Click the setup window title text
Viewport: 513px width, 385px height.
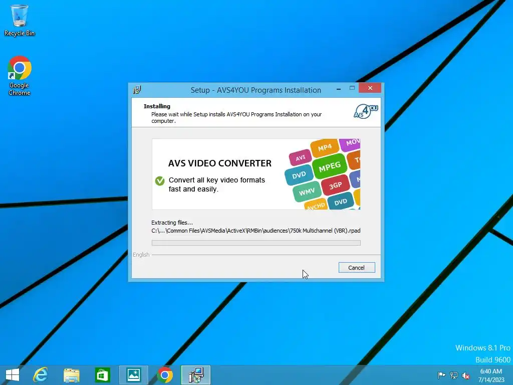[x=256, y=90]
